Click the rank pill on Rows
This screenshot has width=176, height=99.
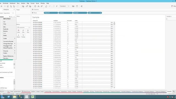(95, 13)
